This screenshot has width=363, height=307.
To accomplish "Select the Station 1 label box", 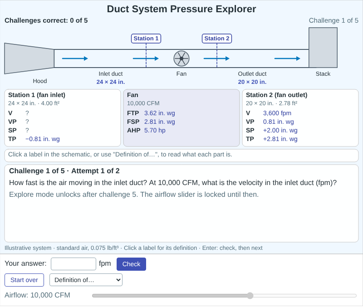I will 146,39.
